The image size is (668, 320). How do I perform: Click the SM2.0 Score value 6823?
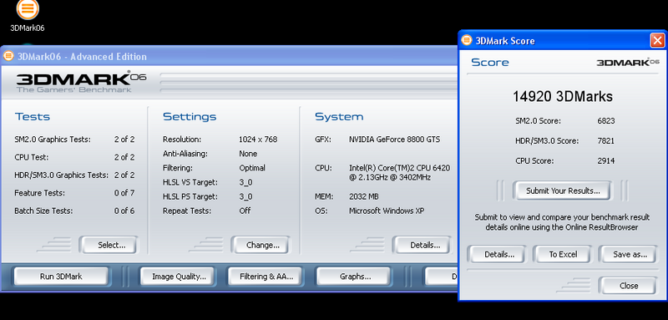coord(606,121)
